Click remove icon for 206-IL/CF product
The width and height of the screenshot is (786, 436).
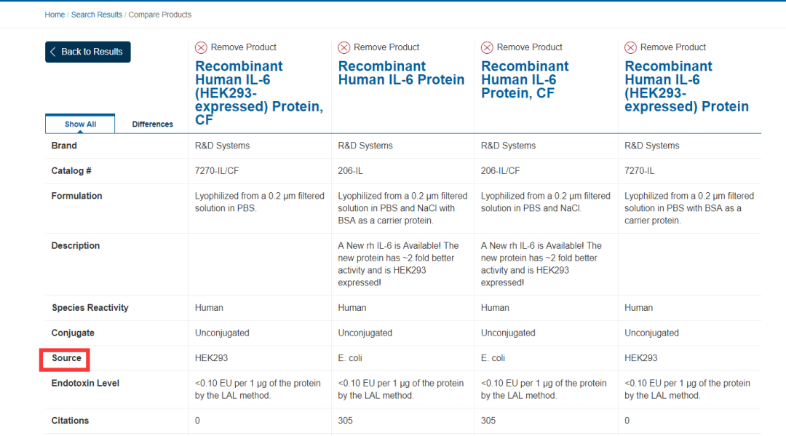[x=488, y=47]
